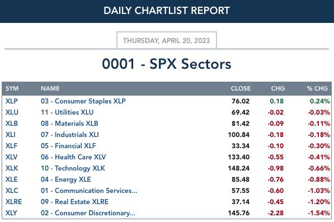This screenshot has width=334, height=222.
Task: Sort the table by NAME column header
Action: 50,88
